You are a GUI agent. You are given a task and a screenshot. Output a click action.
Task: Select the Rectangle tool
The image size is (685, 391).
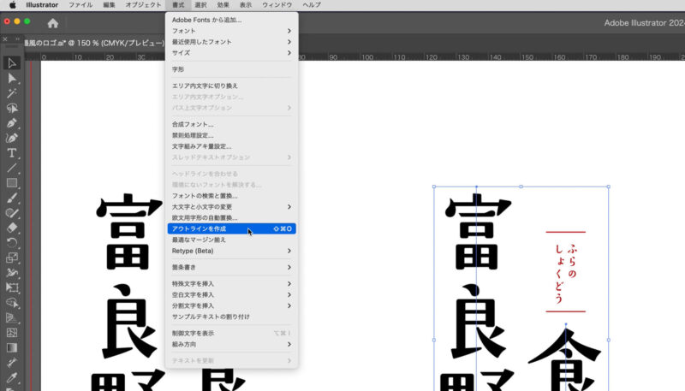tap(12, 183)
